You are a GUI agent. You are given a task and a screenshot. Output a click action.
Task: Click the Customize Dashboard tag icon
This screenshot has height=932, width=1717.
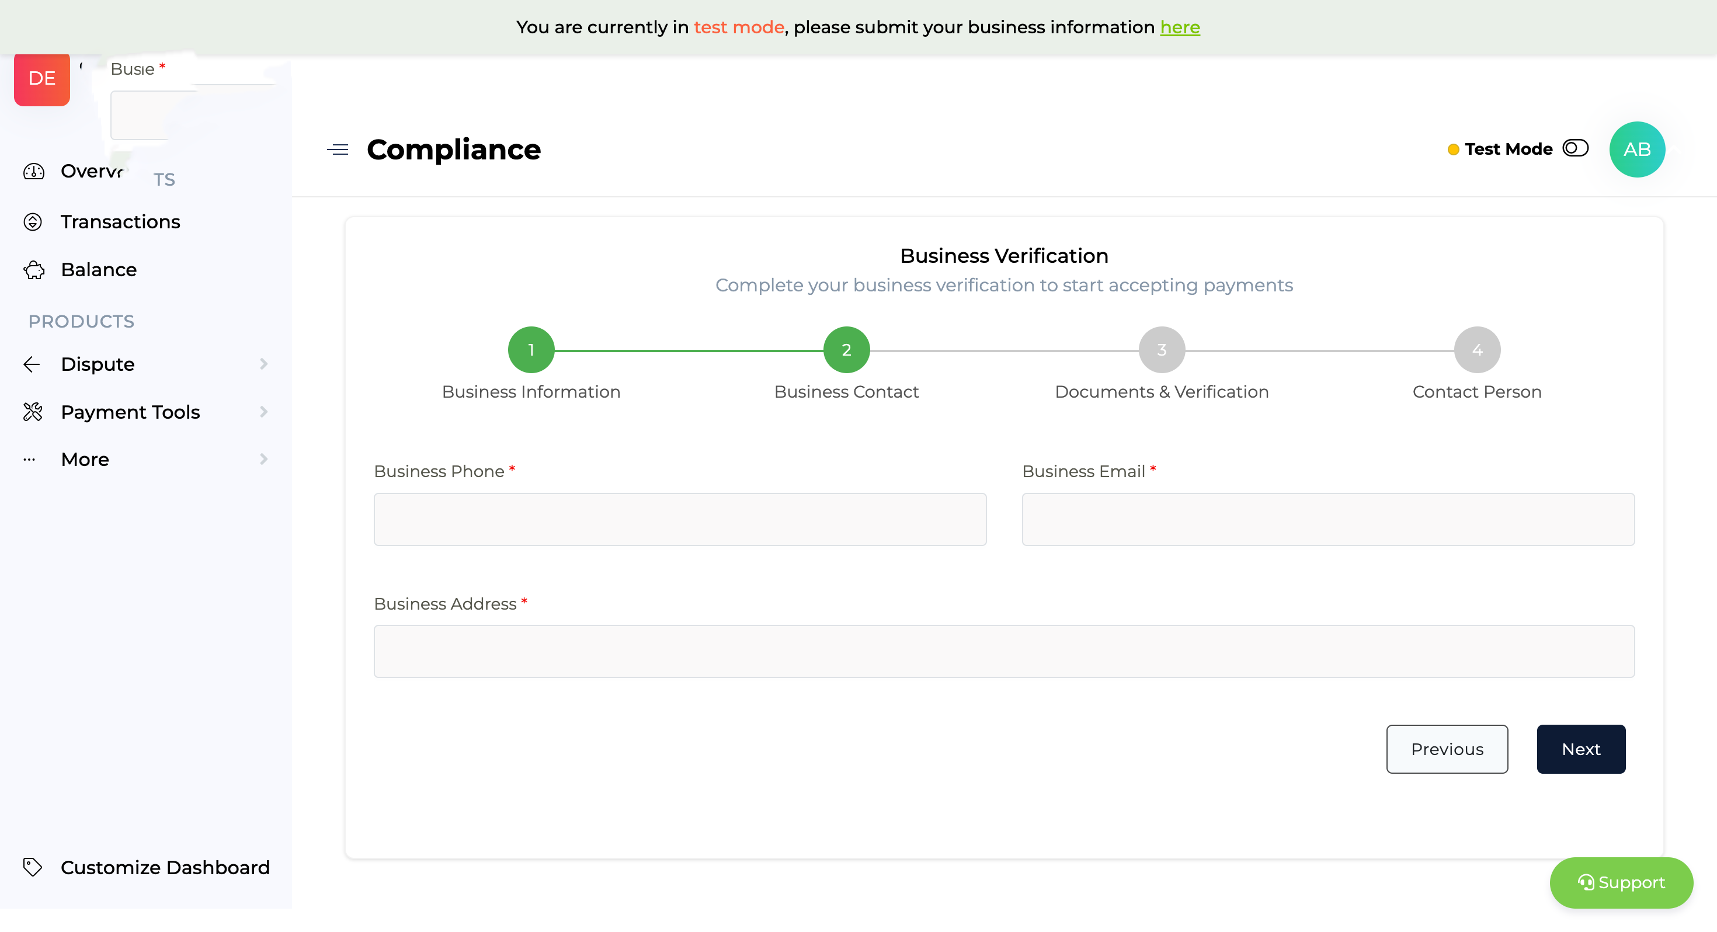click(x=33, y=867)
